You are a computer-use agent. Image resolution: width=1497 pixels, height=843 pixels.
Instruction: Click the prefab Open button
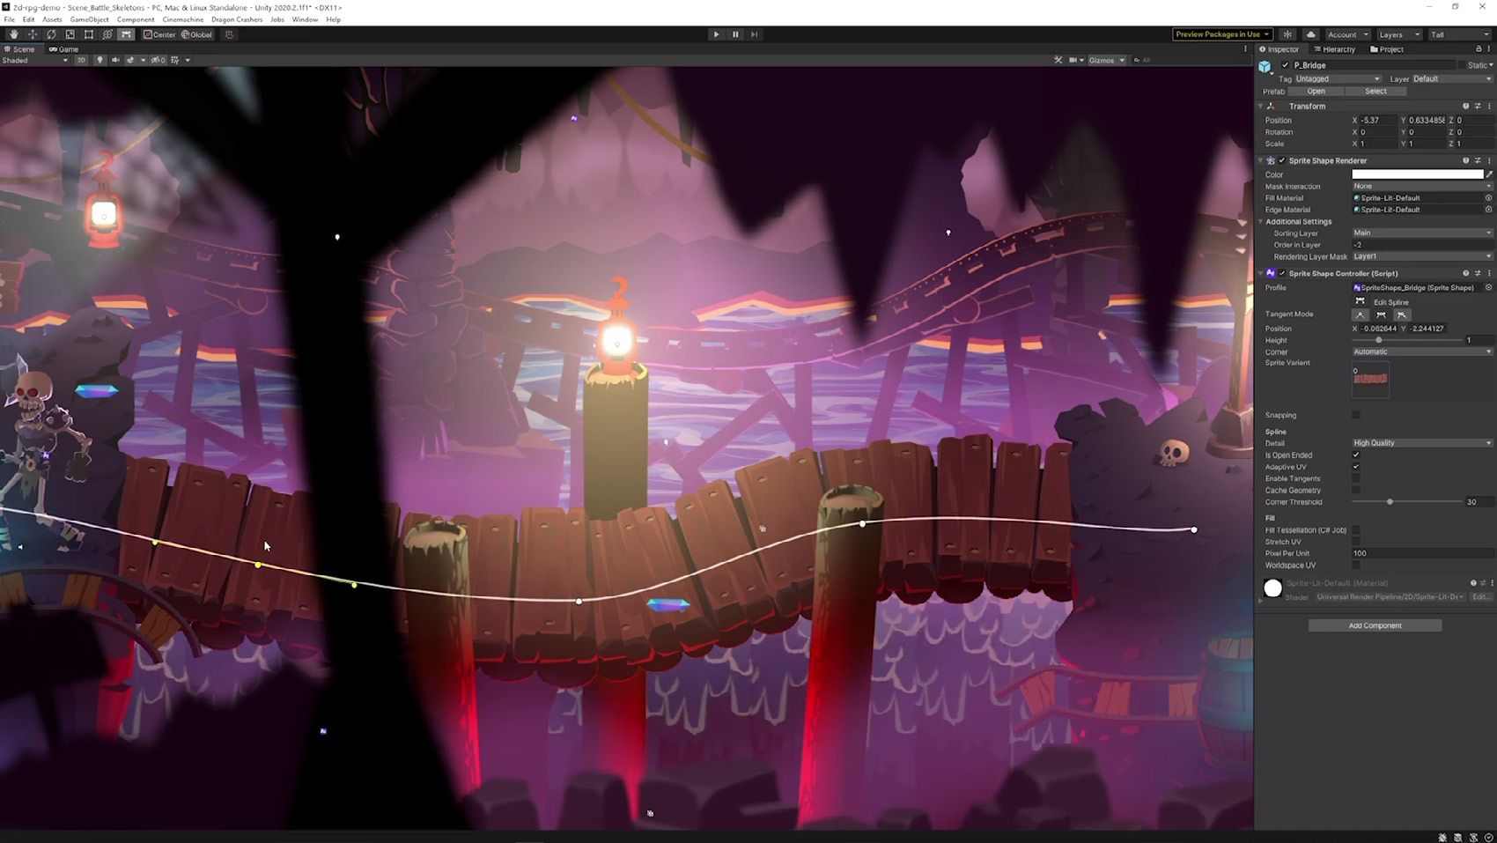pos(1316,91)
